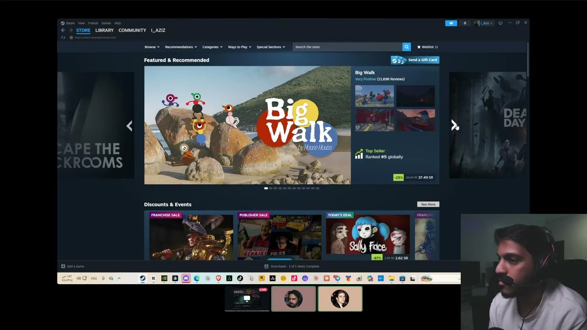Show the next featured game arrow
Screen dimensions: 587x330
(x=454, y=125)
